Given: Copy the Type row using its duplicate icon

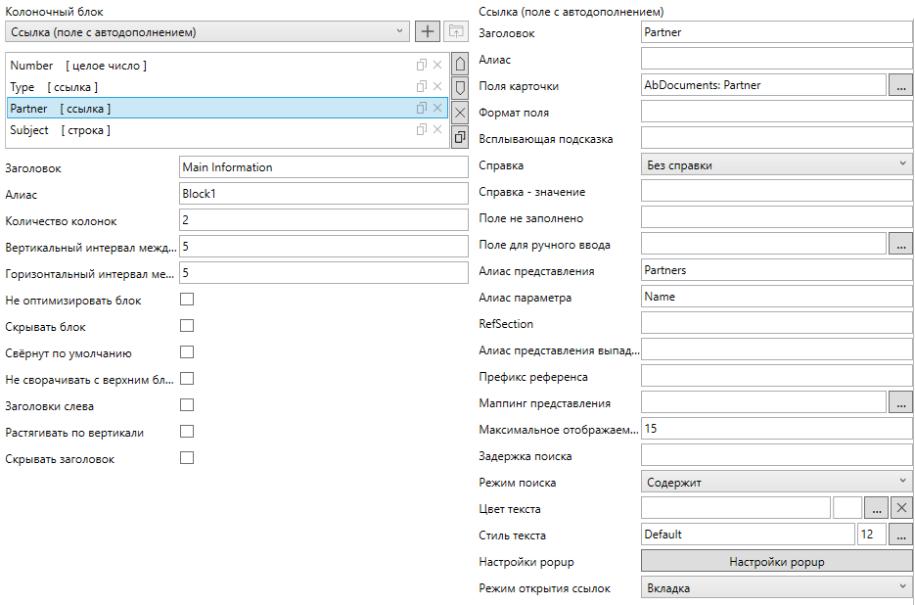Looking at the screenshot, I should tap(422, 87).
